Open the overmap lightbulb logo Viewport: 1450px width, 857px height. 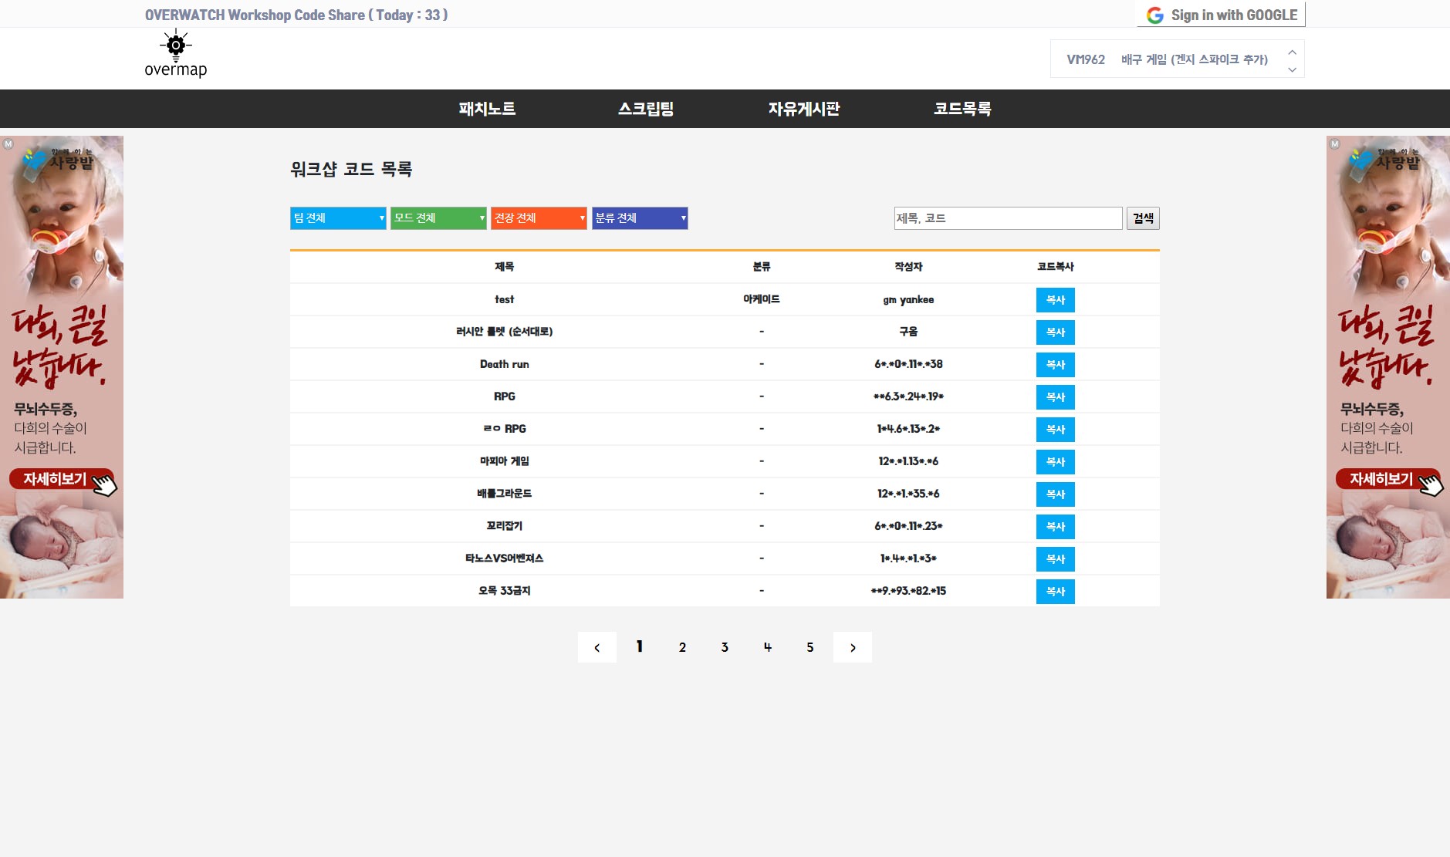(176, 54)
